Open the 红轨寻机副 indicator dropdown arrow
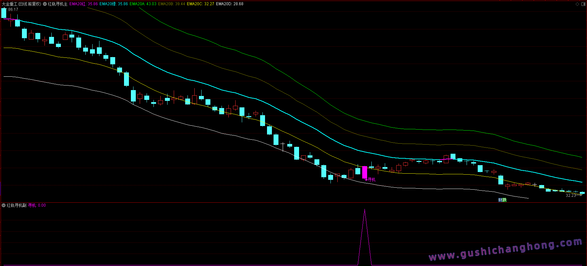587x266 pixels. [x=4, y=205]
